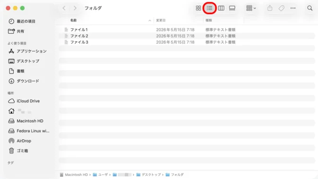Switch to list view
Image resolution: width=318 pixels, height=179 pixels.
210,8
